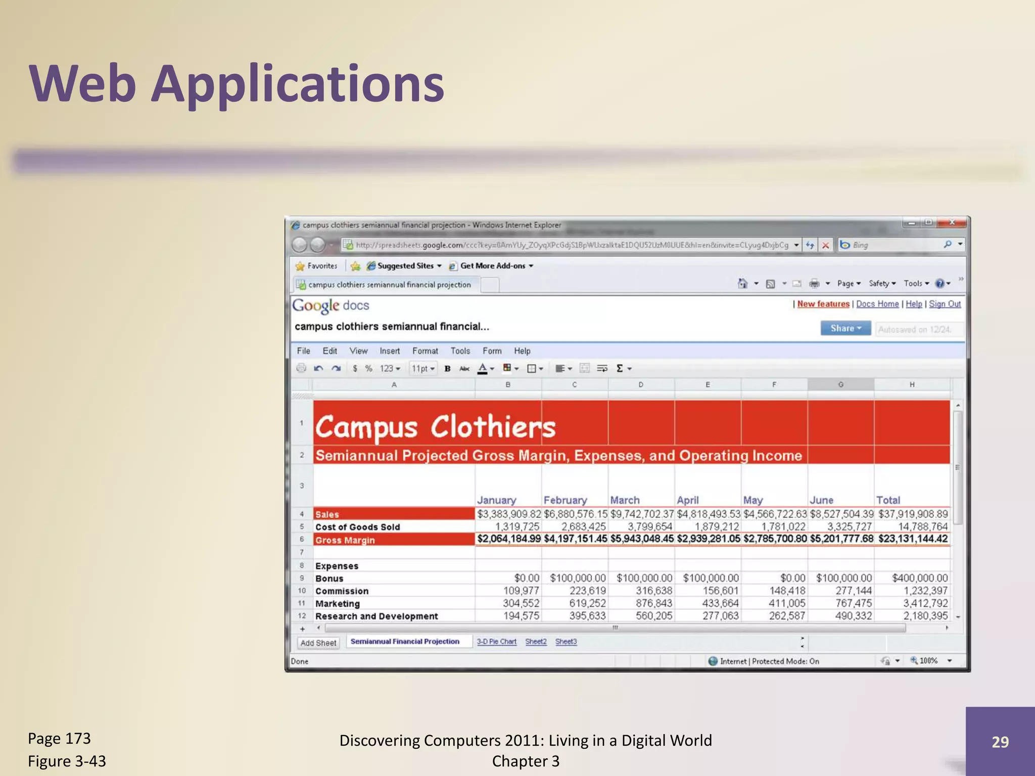This screenshot has width=1035, height=776.
Task: Redo the last spreadsheet action
Action: pos(336,368)
